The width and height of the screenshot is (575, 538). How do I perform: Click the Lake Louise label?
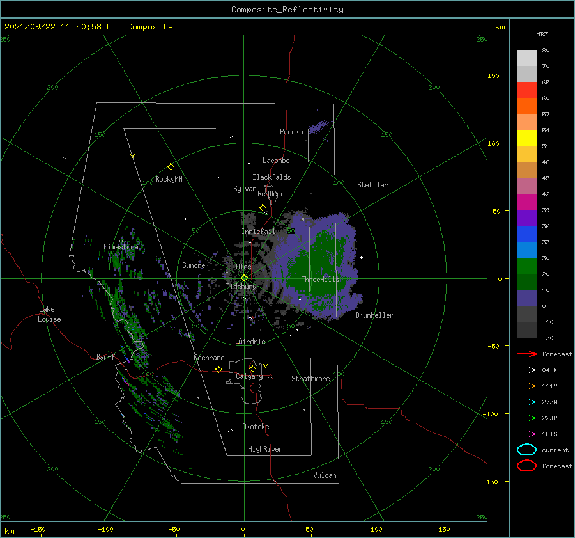[49, 314]
